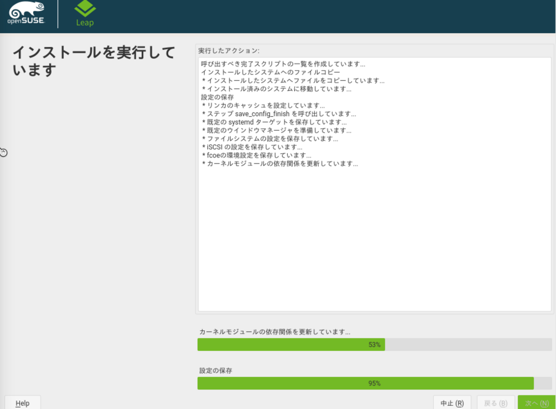Screen dimensions: 556x409
Task: Abort installation with 中止 (R) button
Action: pos(452,403)
